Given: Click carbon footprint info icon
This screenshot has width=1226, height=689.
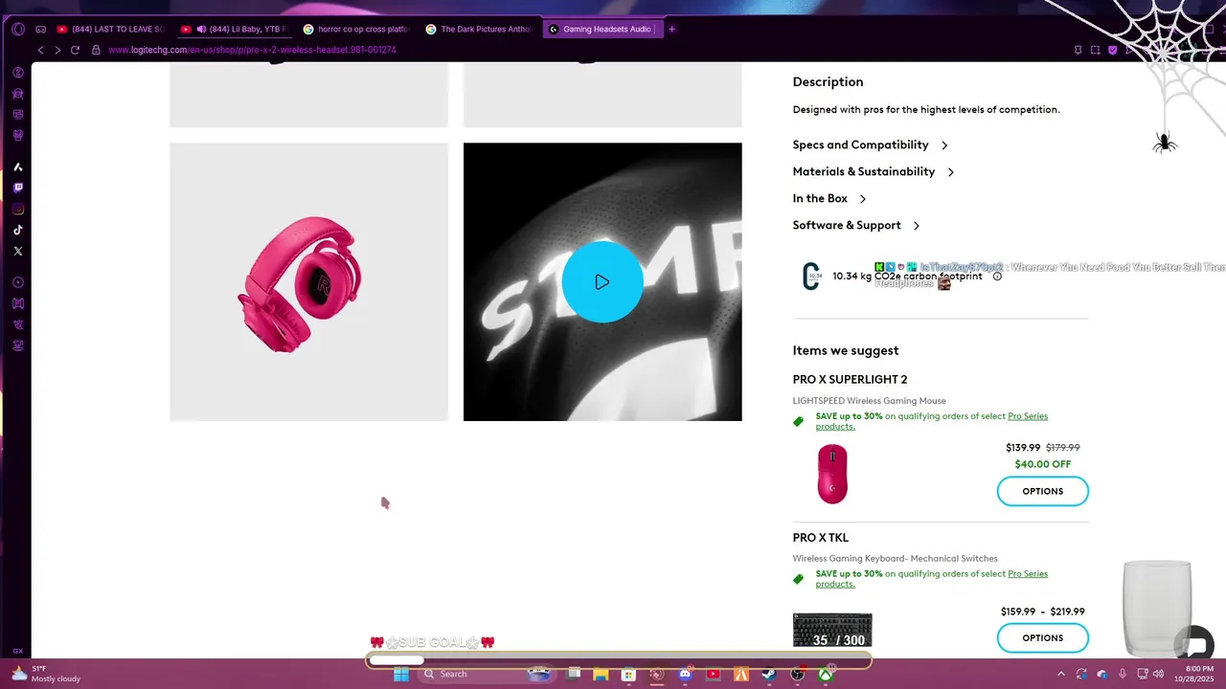Looking at the screenshot, I should (997, 277).
